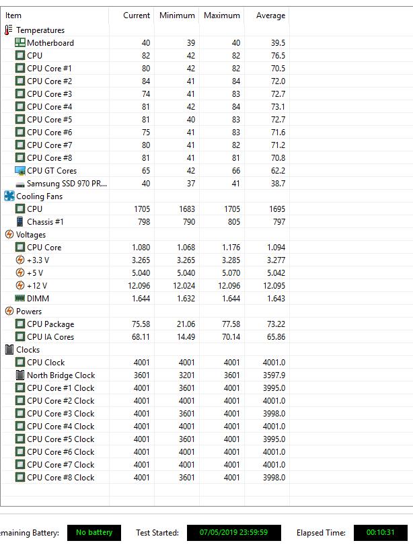Viewport: 413px width, 547px height.
Task: Click the Clocks section icon
Action: point(9,350)
